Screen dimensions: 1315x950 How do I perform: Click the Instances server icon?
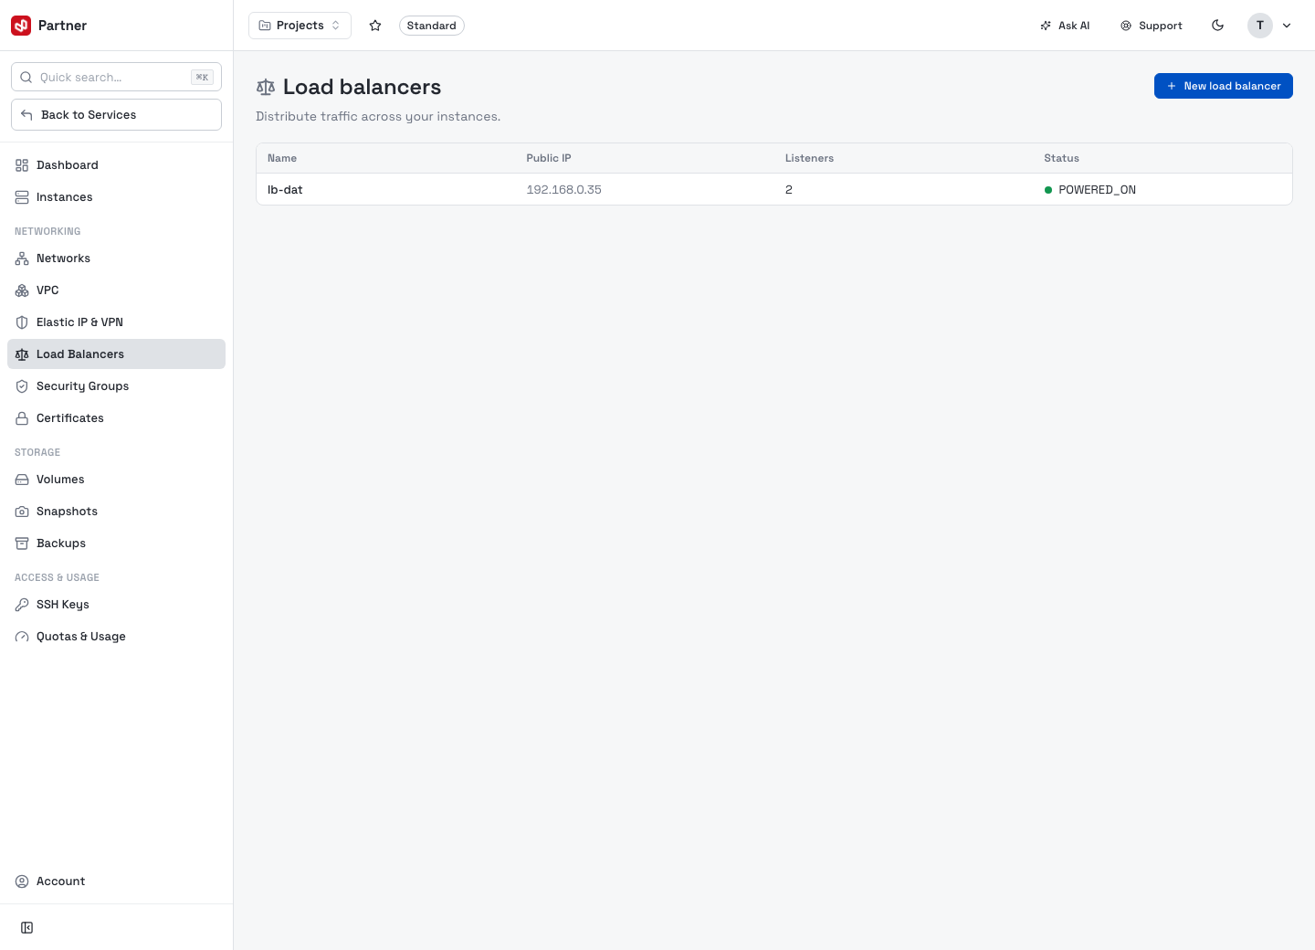22,197
